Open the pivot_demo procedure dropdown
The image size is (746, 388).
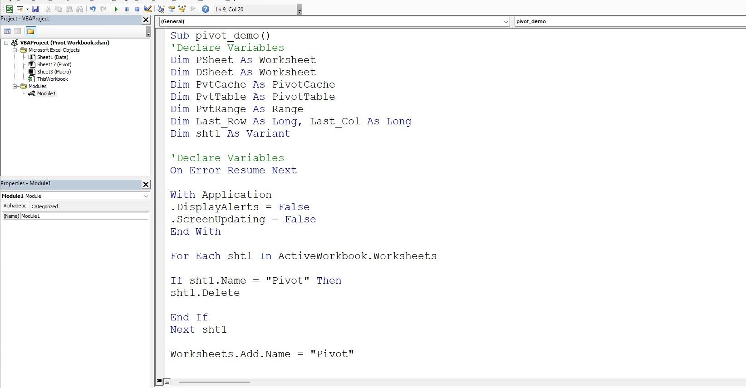pyautogui.click(x=630, y=21)
